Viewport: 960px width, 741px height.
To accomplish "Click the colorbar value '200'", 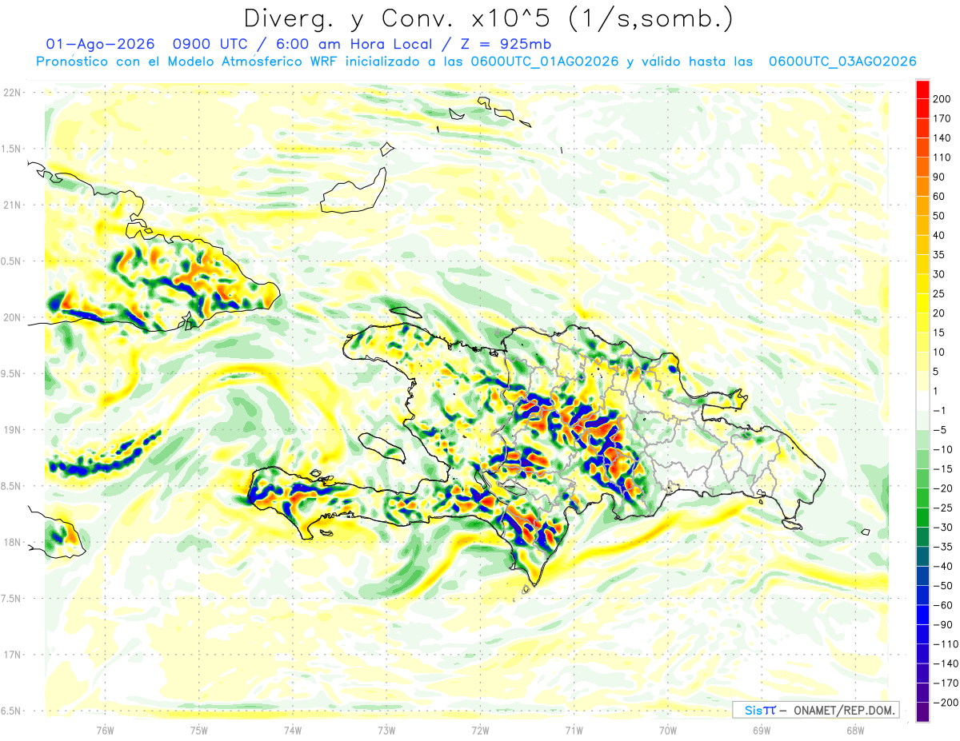I will click(942, 99).
